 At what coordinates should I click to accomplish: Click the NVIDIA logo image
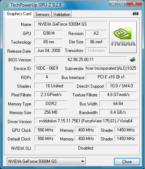coord(123,37)
